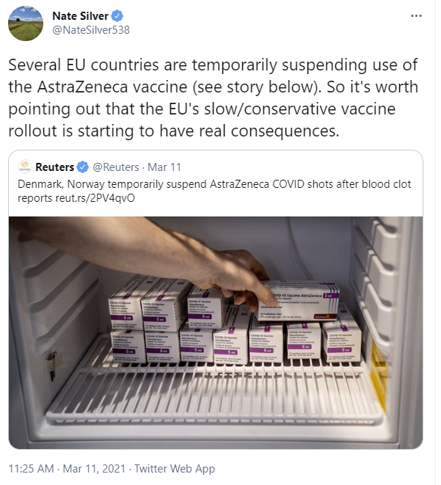The width and height of the screenshot is (441, 485).
Task: Click the Reuters account name
Action: pos(55,167)
